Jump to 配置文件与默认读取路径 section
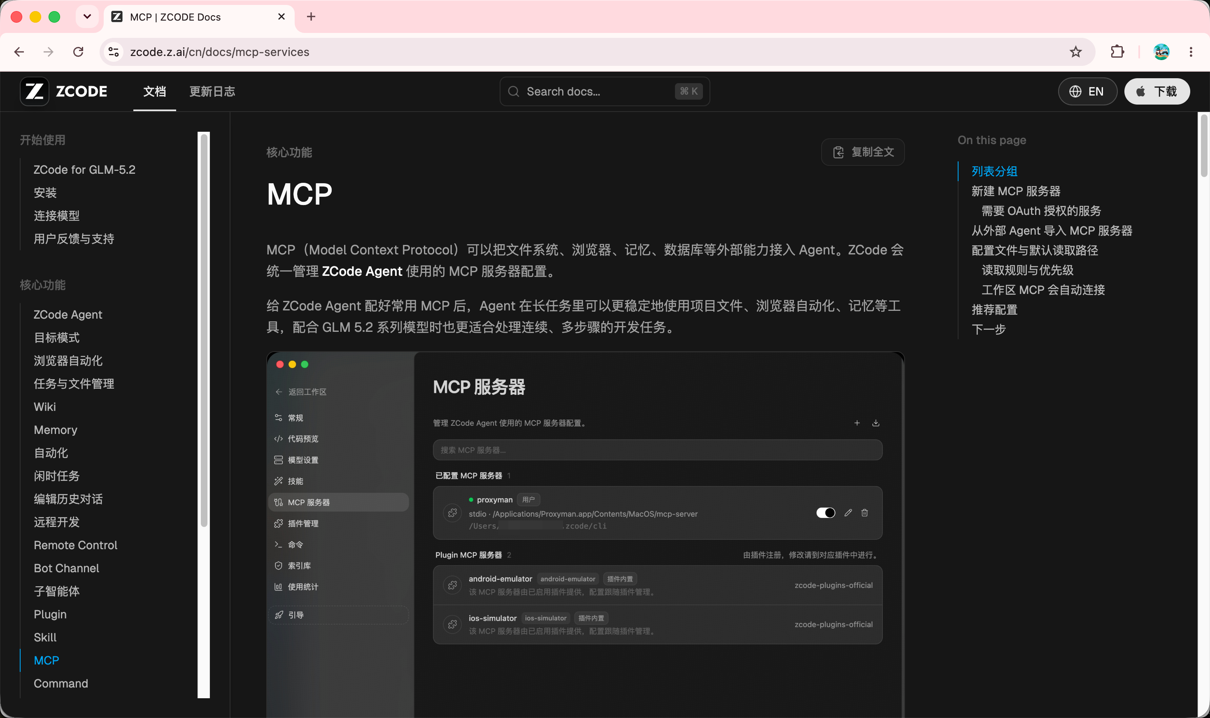1210x718 pixels. point(1035,251)
